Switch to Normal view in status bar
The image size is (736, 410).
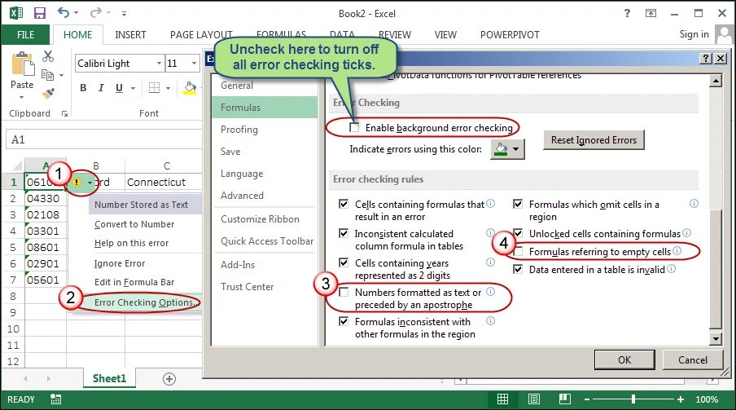(502, 399)
